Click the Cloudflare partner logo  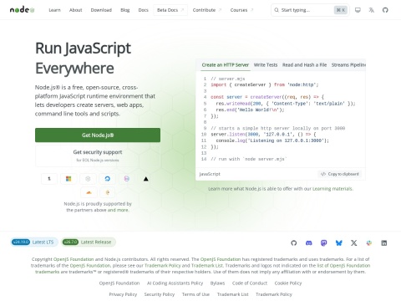[89, 192]
